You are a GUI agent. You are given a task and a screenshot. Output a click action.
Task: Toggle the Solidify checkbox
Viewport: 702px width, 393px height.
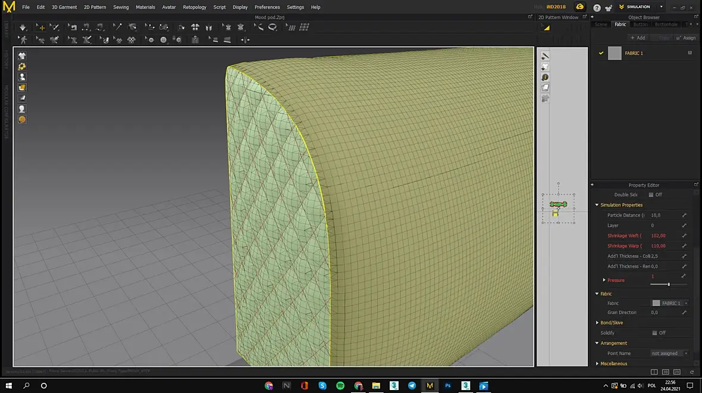click(x=654, y=333)
